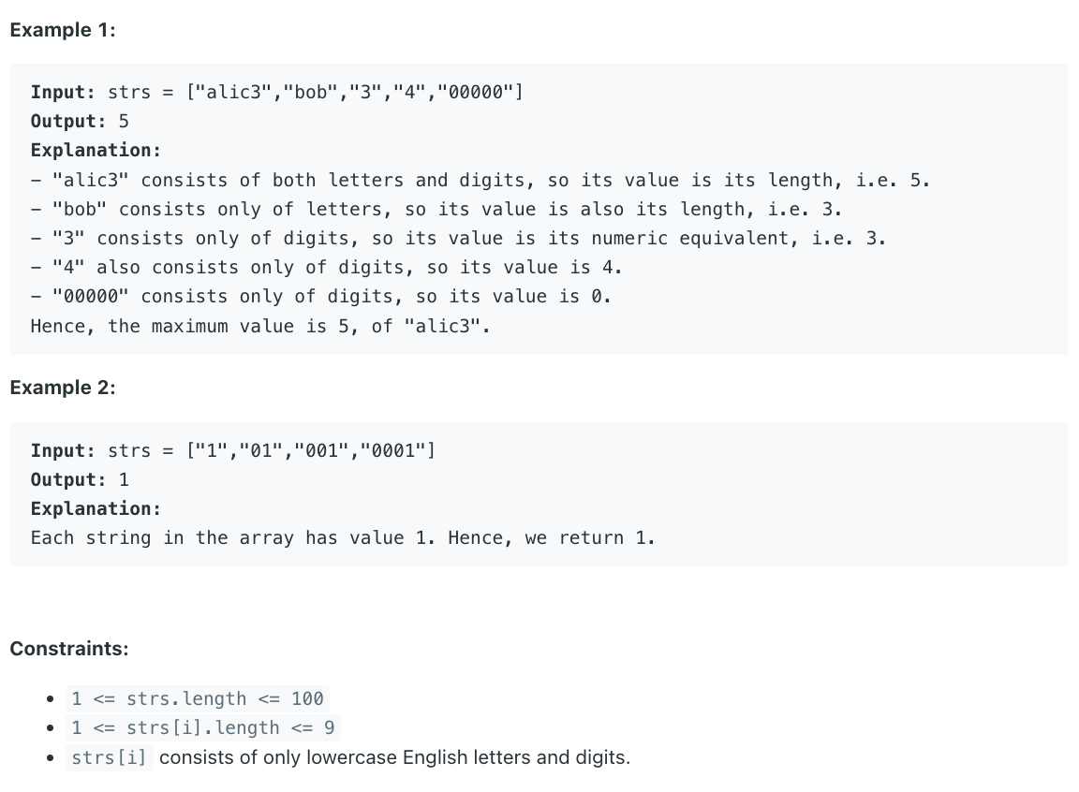Click the "Output: 1" line

point(80,480)
